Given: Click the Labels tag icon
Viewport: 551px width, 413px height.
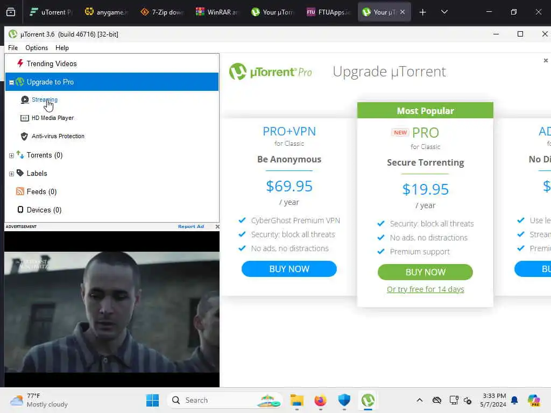Looking at the screenshot, I should 20,173.
